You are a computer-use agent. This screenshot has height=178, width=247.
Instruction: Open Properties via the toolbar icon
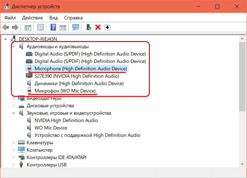tap(41, 27)
